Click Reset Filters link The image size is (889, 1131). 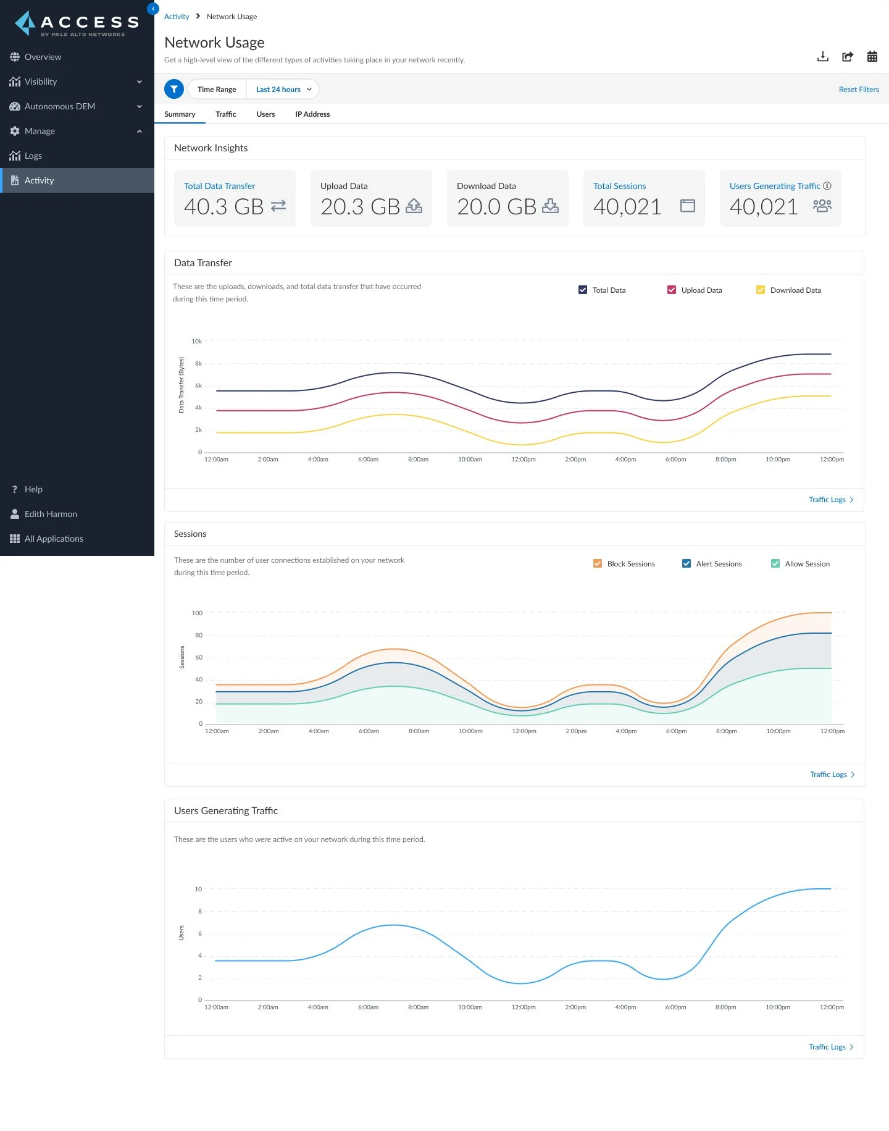click(x=859, y=90)
